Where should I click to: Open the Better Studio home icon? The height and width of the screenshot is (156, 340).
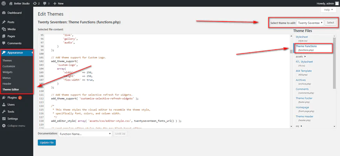11,4
